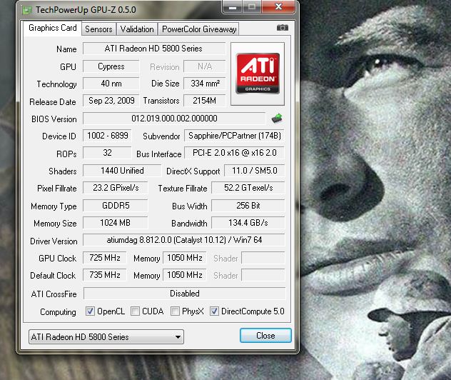Viewport: 451px width, 380px height.
Task: Click the Pixel Fillrate field 23.2 GPixel/s
Action: 116,188
